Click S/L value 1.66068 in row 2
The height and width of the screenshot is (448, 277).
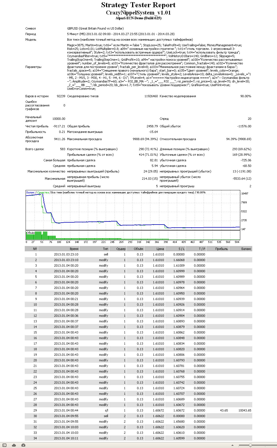coord(179,260)
